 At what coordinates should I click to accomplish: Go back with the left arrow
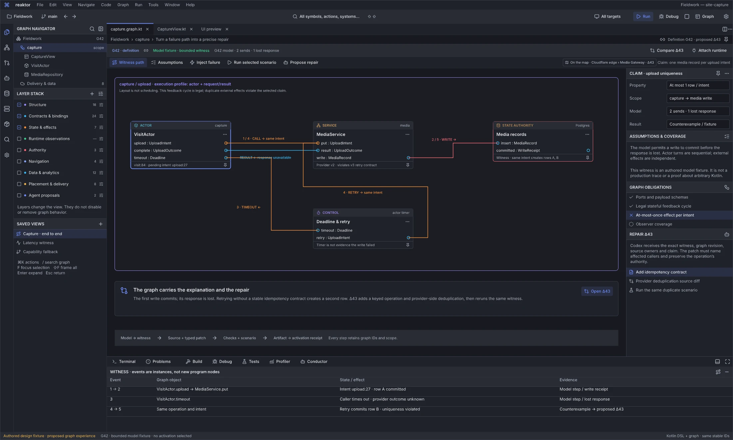[66, 16]
